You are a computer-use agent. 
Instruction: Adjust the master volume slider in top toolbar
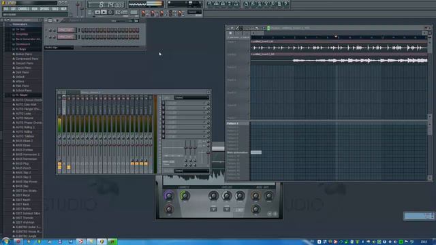coord(78,5)
